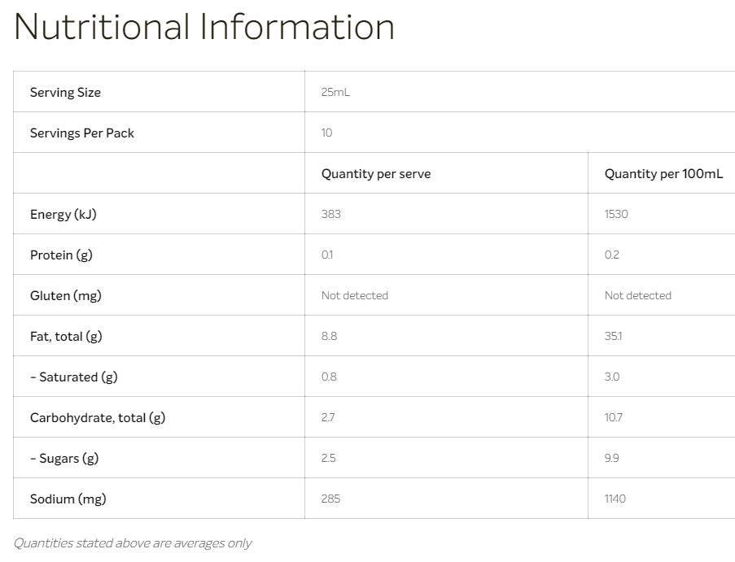The width and height of the screenshot is (735, 562).
Task: Click energy per serve value 383
Action: pos(331,214)
